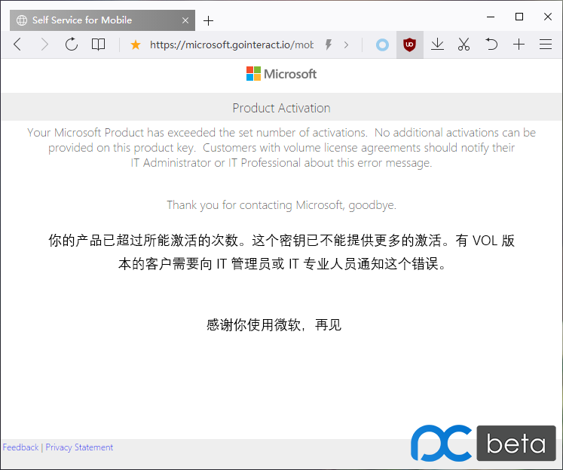Reload the current page
The width and height of the screenshot is (563, 470).
pos(72,45)
